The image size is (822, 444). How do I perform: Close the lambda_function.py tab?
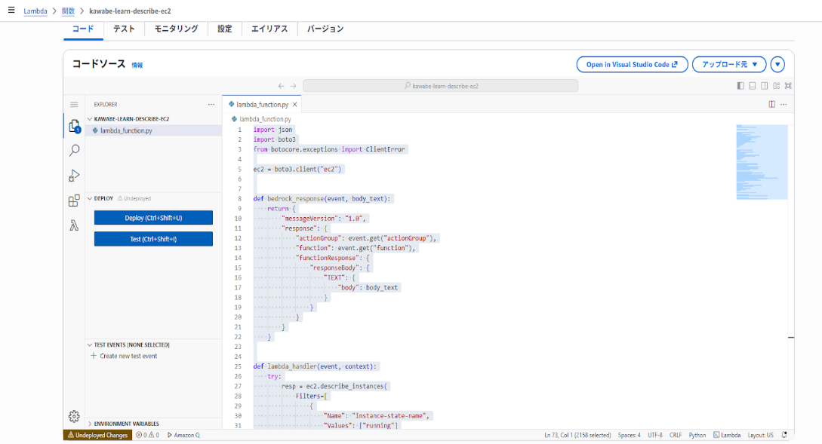(295, 105)
